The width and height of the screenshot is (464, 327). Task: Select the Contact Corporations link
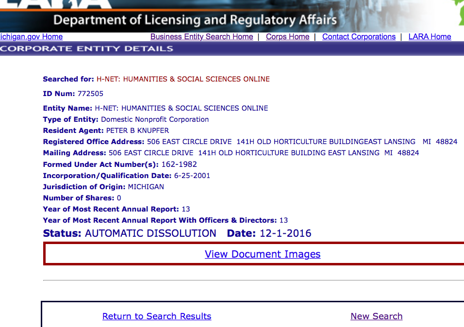click(359, 37)
